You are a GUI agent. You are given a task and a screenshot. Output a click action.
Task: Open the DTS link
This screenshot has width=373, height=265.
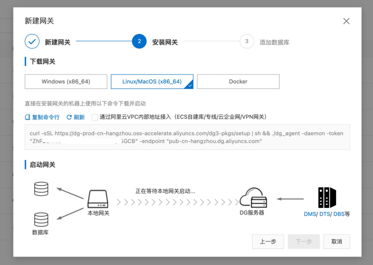click(324, 214)
